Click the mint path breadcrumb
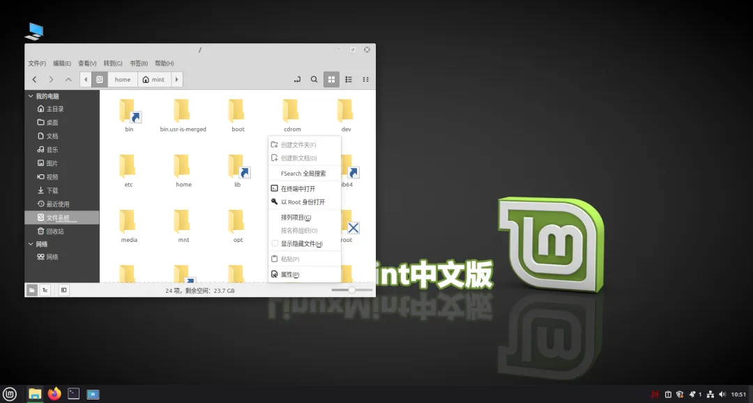The width and height of the screenshot is (753, 403). (x=153, y=79)
